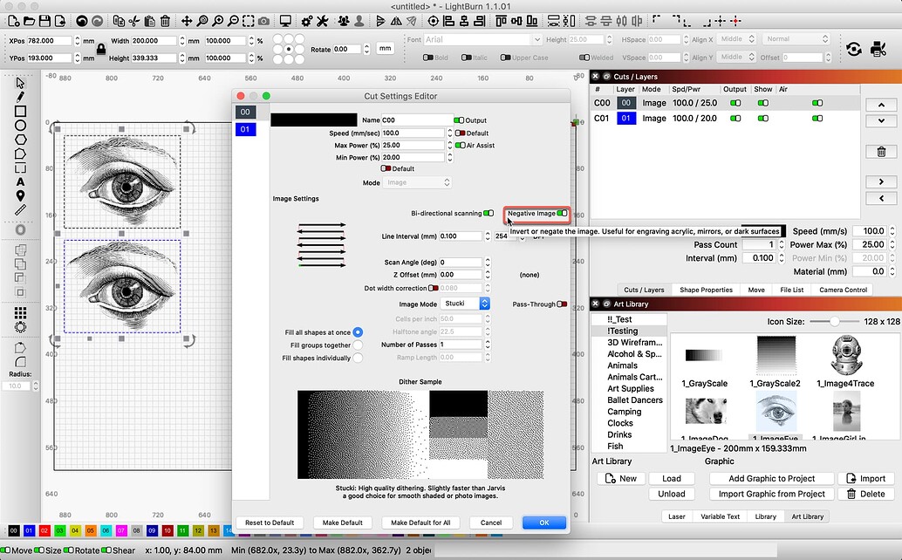
Task: Toggle the aspect ratio lock icon
Action: tap(101, 49)
